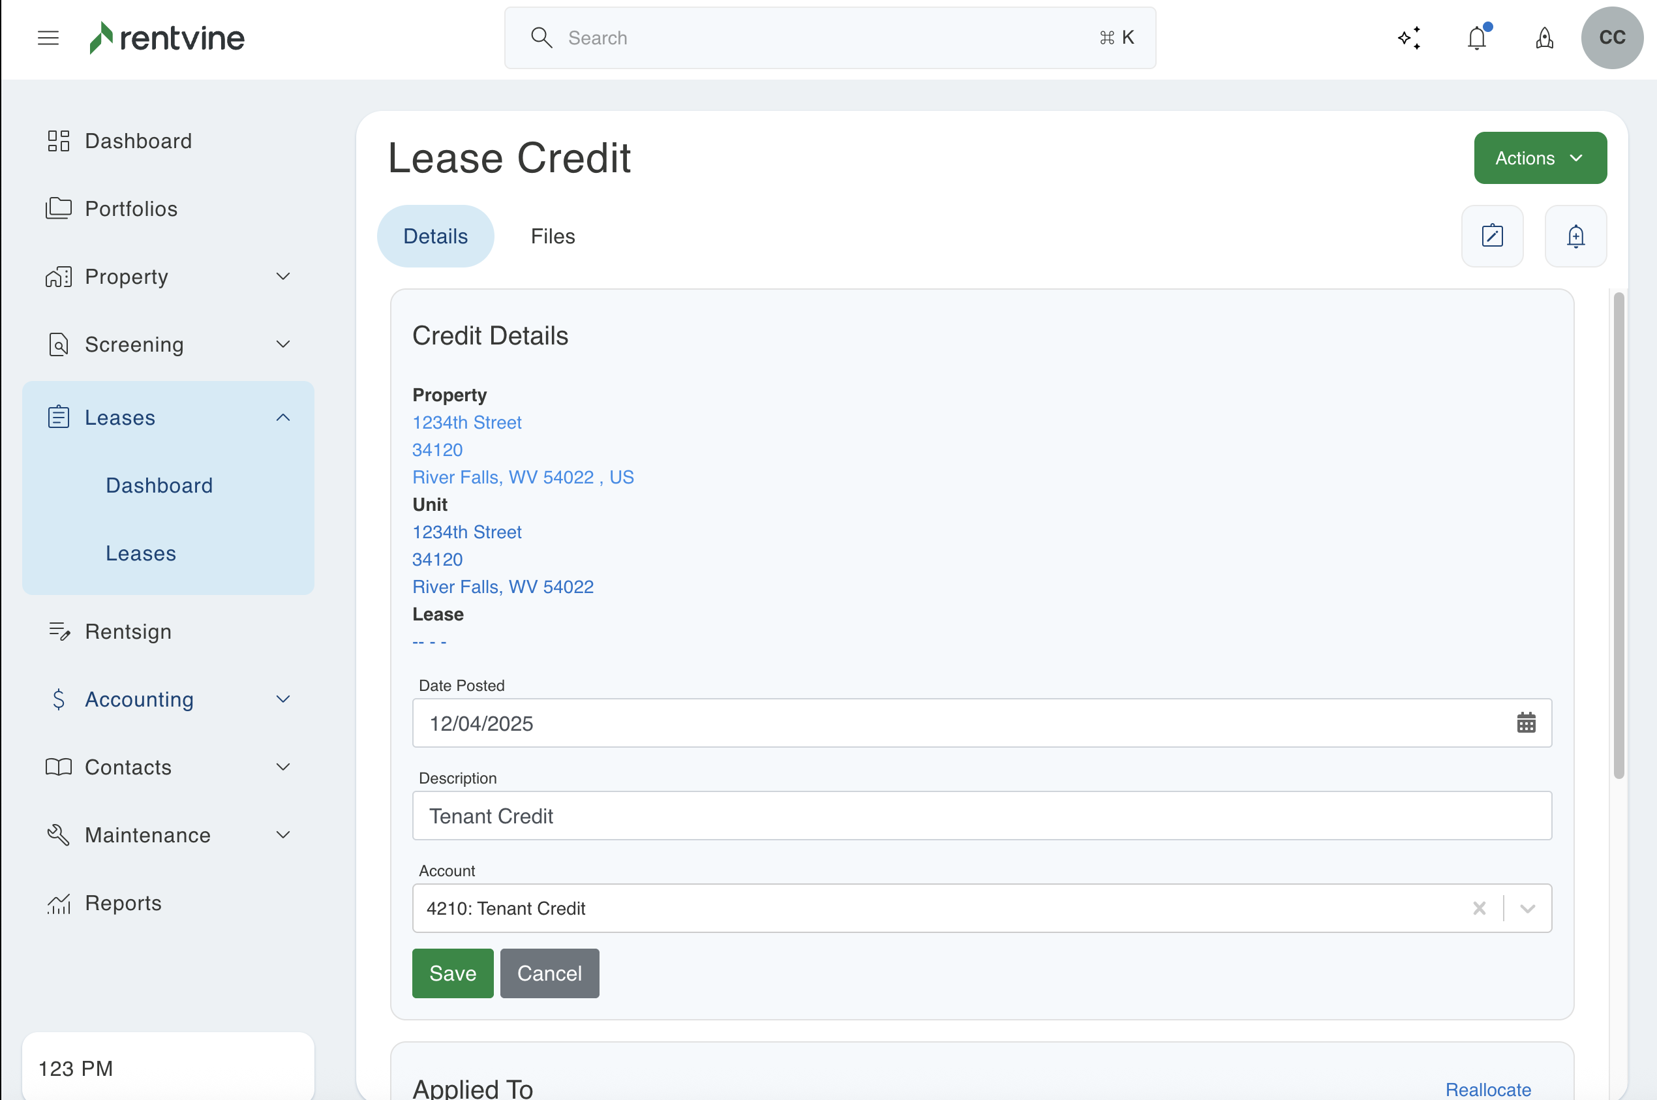Viewport: 1657px width, 1100px height.
Task: Click the CC user avatar
Action: [1611, 38]
